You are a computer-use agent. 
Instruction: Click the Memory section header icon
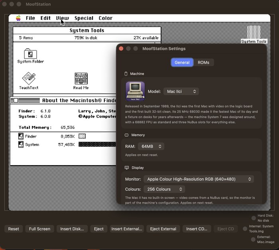(x=126, y=135)
